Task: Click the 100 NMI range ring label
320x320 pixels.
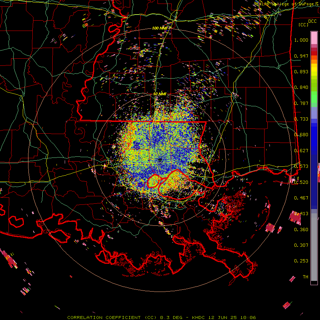Action: [x=160, y=28]
